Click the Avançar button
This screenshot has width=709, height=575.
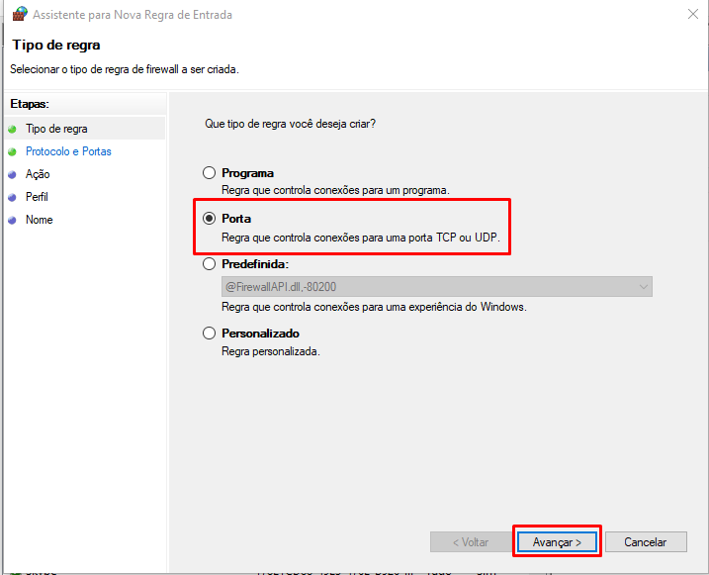(x=557, y=542)
